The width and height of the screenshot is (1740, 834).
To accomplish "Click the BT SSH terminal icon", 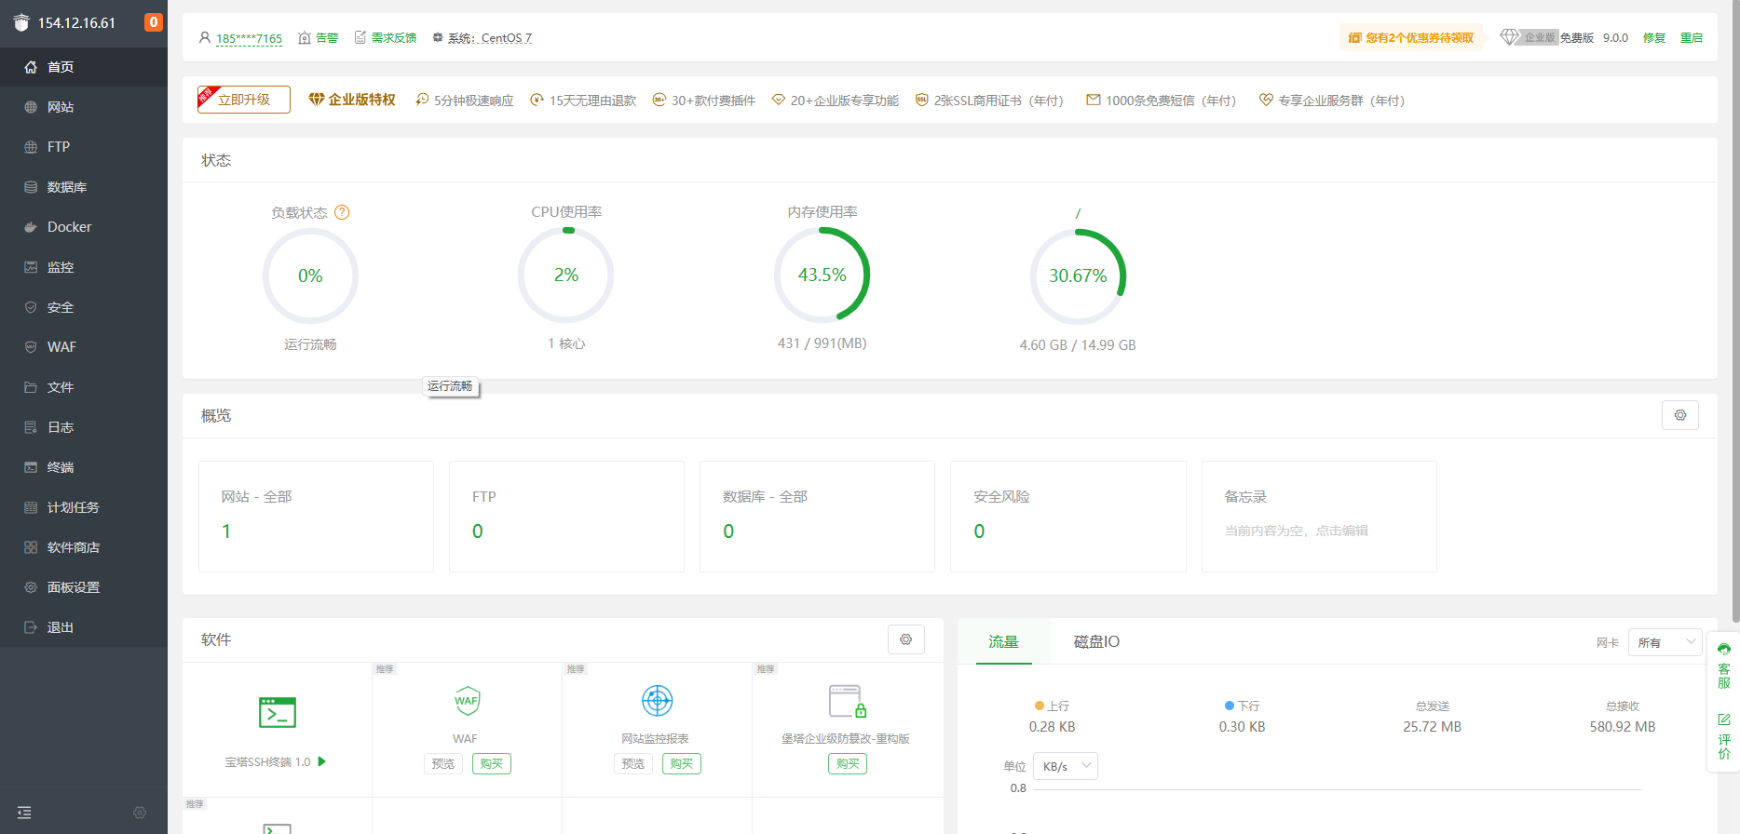I will click(277, 712).
